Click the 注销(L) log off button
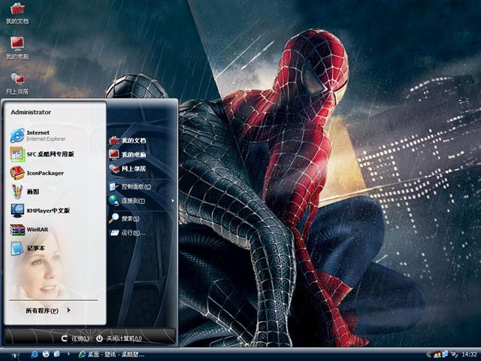 click(x=75, y=338)
